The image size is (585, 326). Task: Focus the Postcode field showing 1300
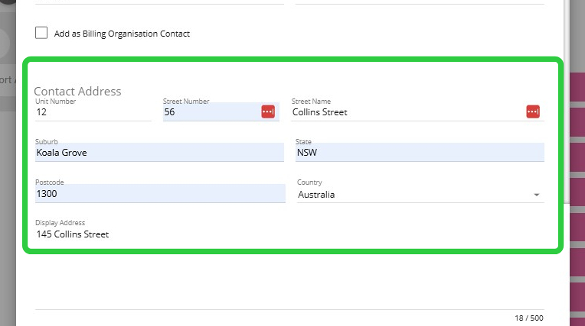tap(159, 194)
